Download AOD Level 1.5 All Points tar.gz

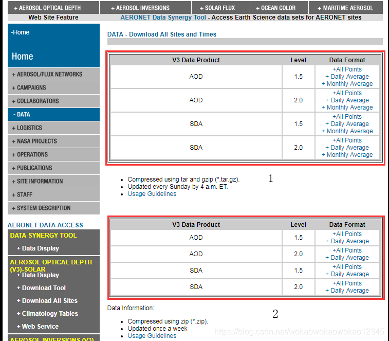(347, 69)
